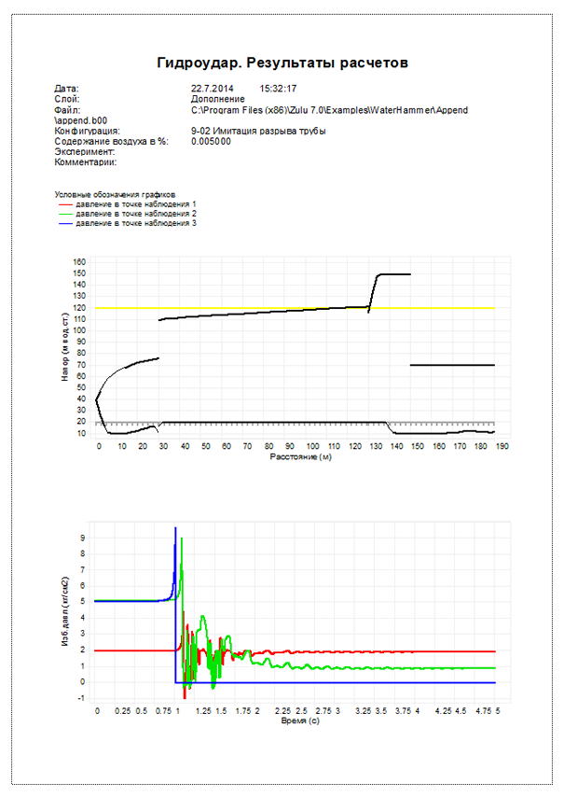564x797 pixels.
Task: Click the blue pressure spike peak in the lower chart
Action: tap(175, 529)
